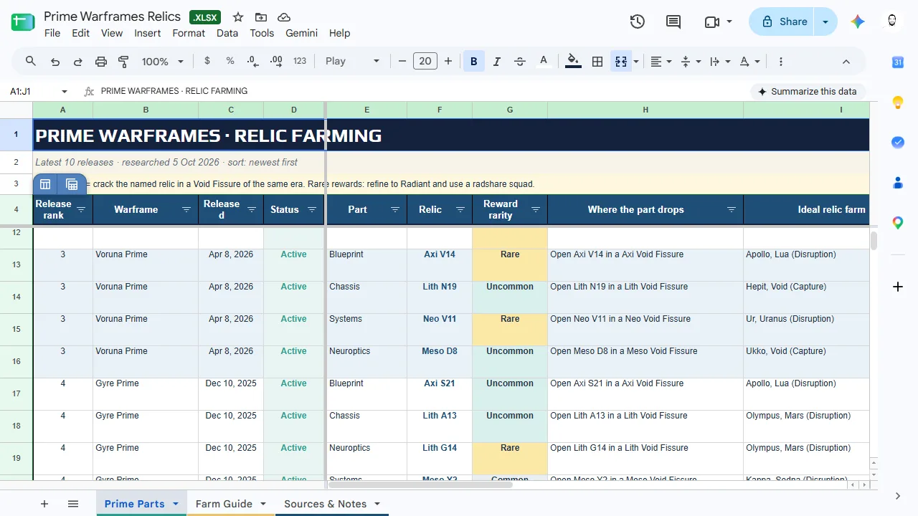This screenshot has height=516, width=918.
Task: Open Share options dropdown arrow
Action: coord(825,21)
